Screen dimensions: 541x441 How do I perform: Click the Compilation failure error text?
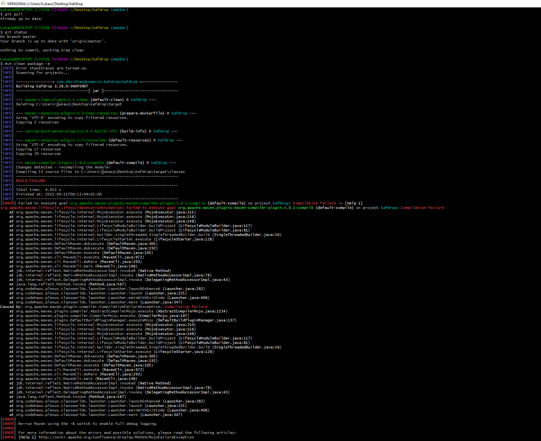pos(314,203)
